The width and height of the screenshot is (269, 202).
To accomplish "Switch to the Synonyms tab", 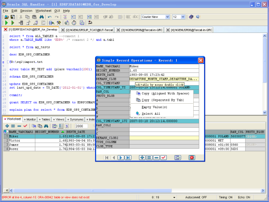I will point(75,119).
